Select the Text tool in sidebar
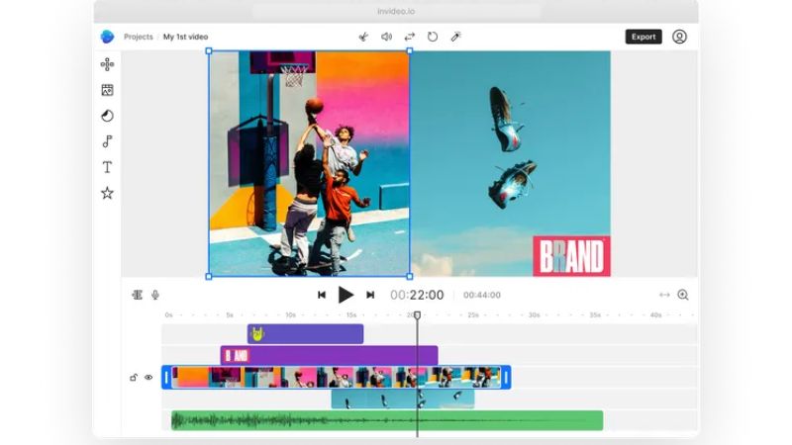Screen dimensions: 792x445 click(x=107, y=167)
